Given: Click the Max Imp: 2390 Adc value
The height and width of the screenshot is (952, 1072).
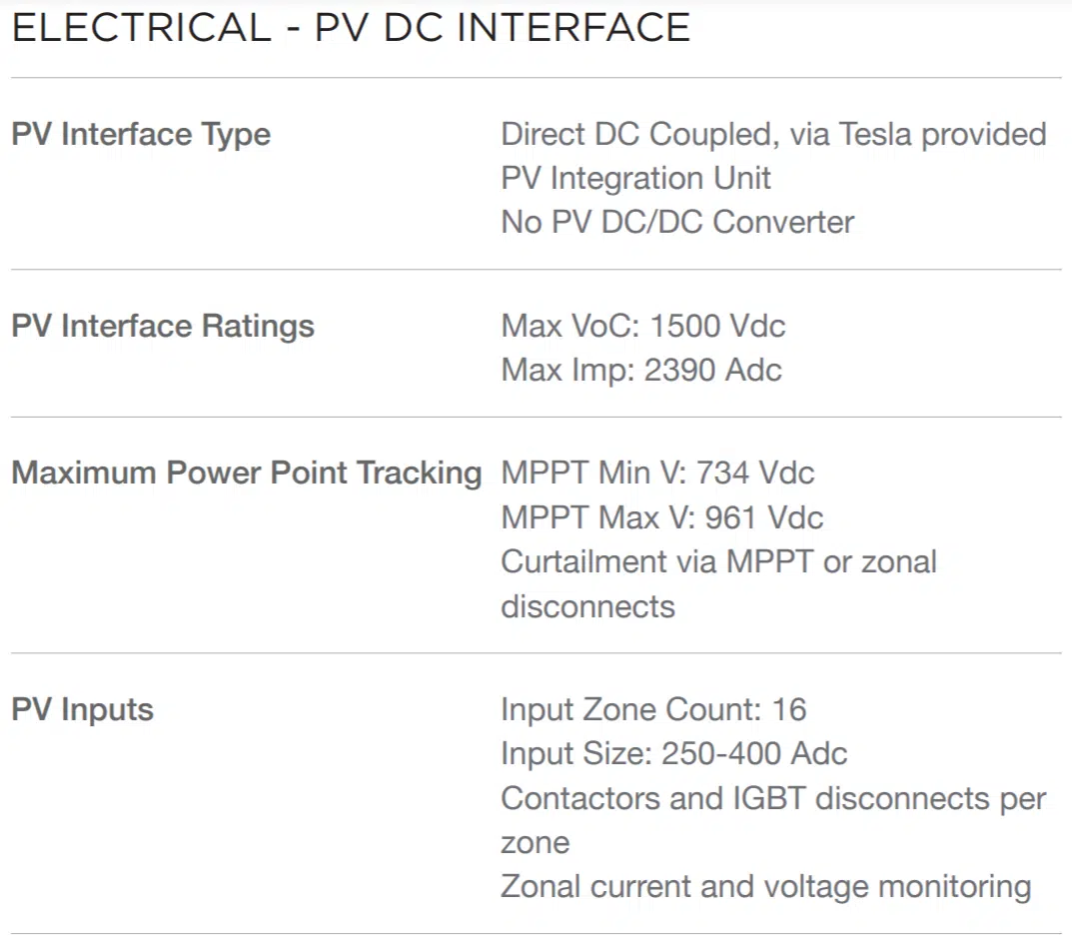Looking at the screenshot, I should point(640,371).
